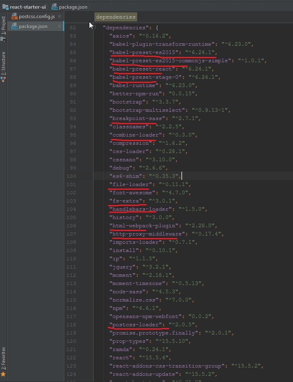The height and width of the screenshot is (382, 293).
Task: Click the "classnames" key
Action: click(129, 127)
